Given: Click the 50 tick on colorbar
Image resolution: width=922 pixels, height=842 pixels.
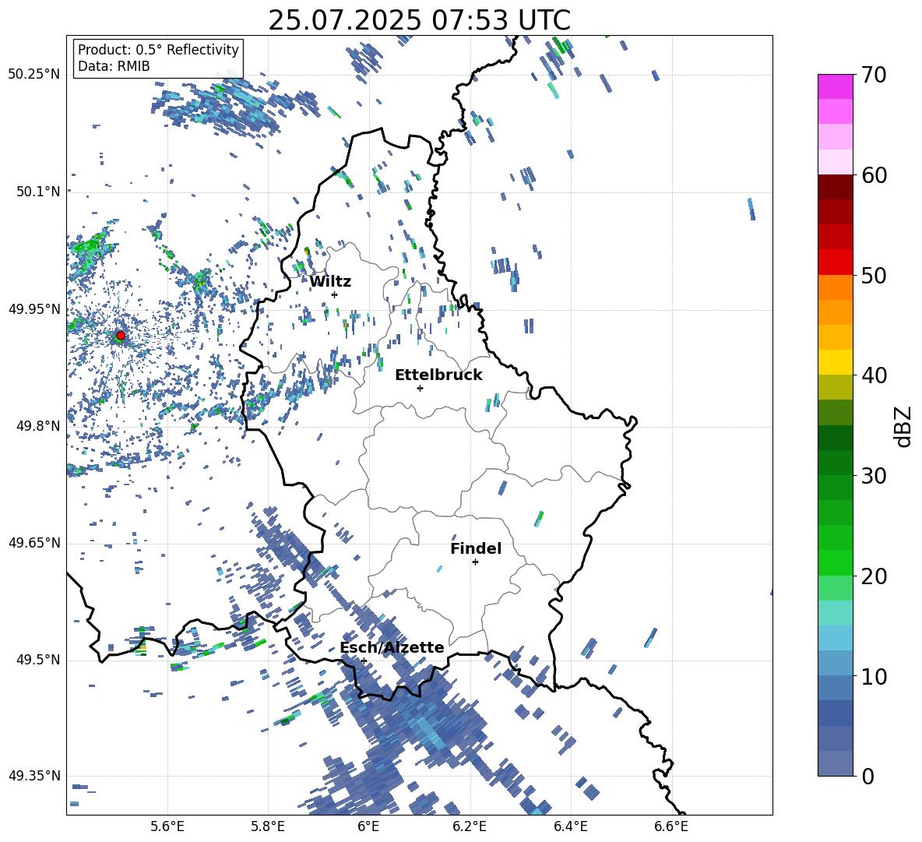Looking at the screenshot, I should point(873,276).
